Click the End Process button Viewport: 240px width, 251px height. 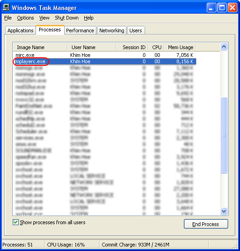[206, 224]
